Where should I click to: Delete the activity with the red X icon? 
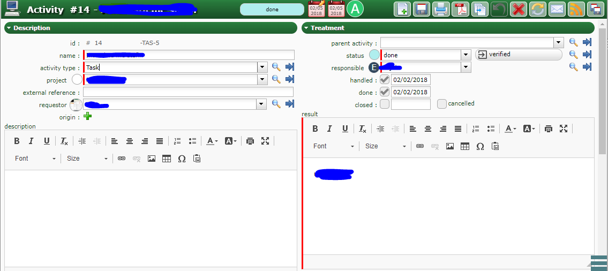(x=518, y=9)
